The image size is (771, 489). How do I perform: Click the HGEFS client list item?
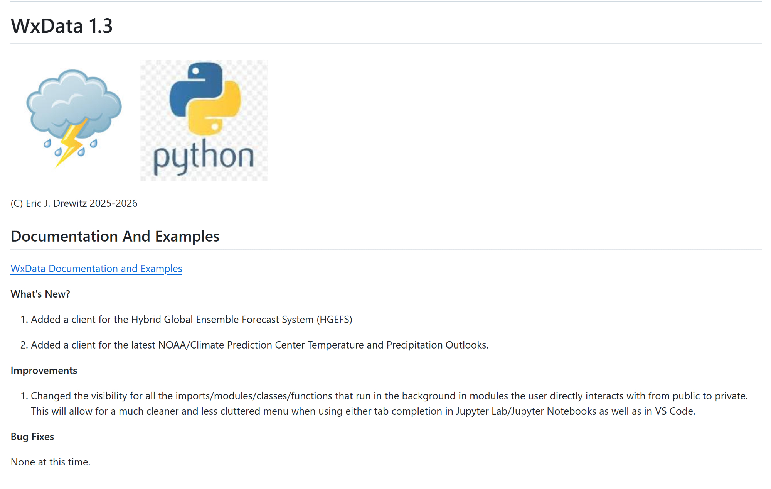[x=191, y=320]
